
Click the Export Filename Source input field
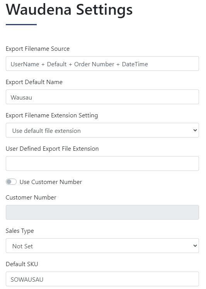(102, 64)
